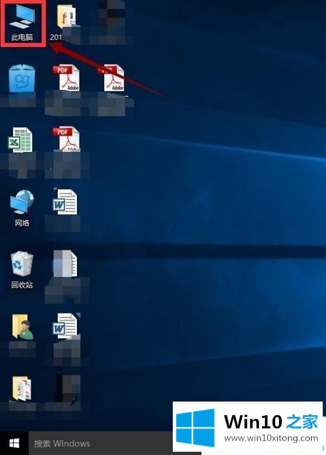Image resolution: width=326 pixels, height=455 pixels.
Task: Select the PDF file next to blue jar icon
Action: (67, 78)
